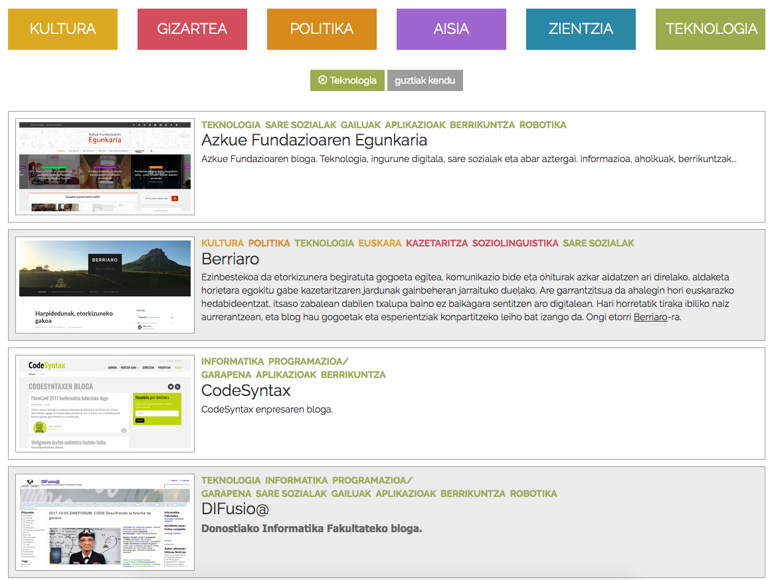Click the CodeSyntax site thumbnail
Screen dimensions: 770x580
point(105,403)
